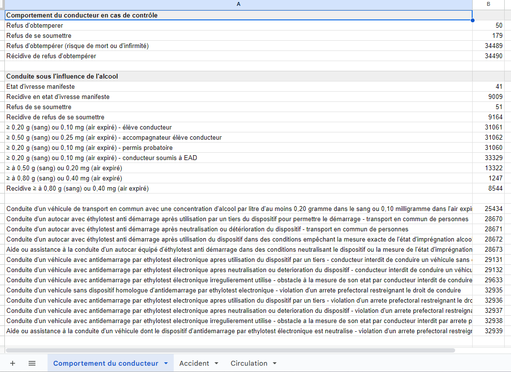Select value 25434 in column B
This screenshot has height=372, width=511.
(x=488, y=209)
